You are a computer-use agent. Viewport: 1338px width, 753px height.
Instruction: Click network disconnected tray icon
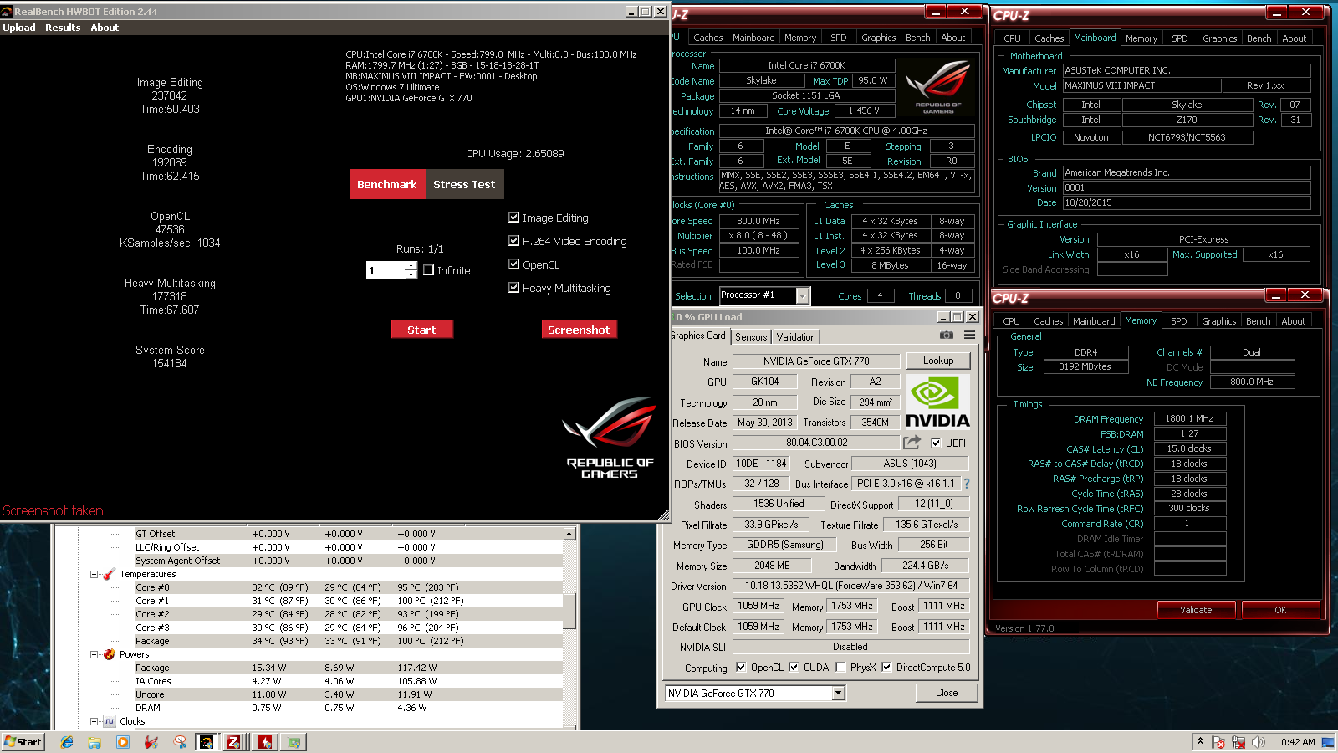[x=1238, y=742]
